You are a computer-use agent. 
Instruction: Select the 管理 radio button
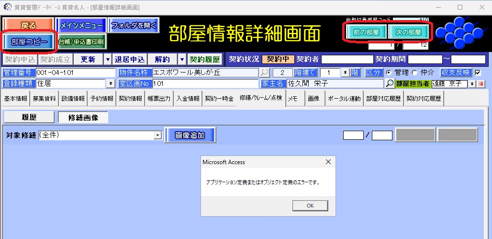point(389,73)
